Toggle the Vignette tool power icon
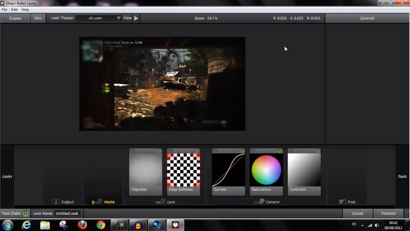This screenshot has height=231, width=410. 160,151
